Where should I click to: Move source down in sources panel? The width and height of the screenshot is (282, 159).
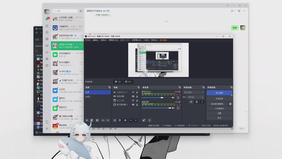click(136, 120)
